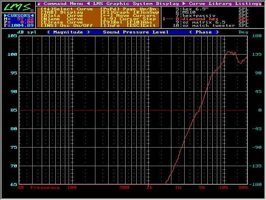Choose the [ESC]Exit command

[x=141, y=26]
